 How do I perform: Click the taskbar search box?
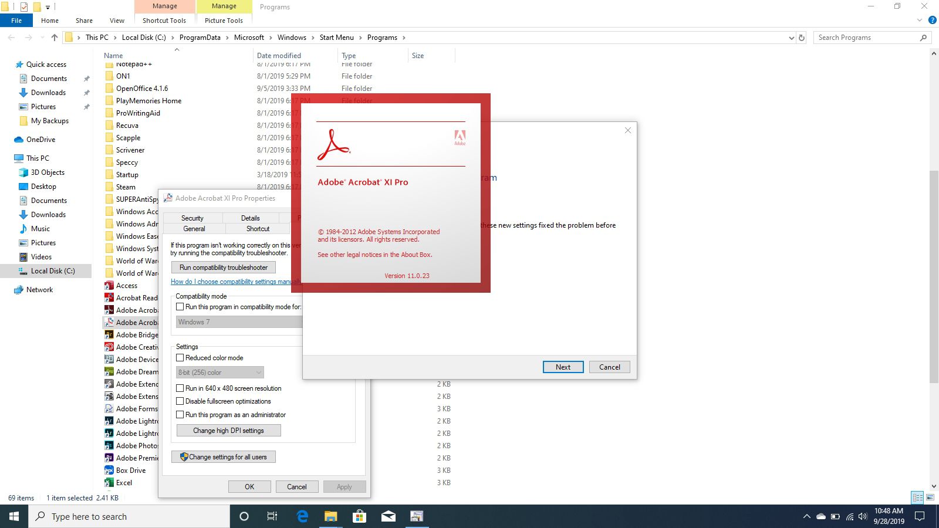(129, 516)
